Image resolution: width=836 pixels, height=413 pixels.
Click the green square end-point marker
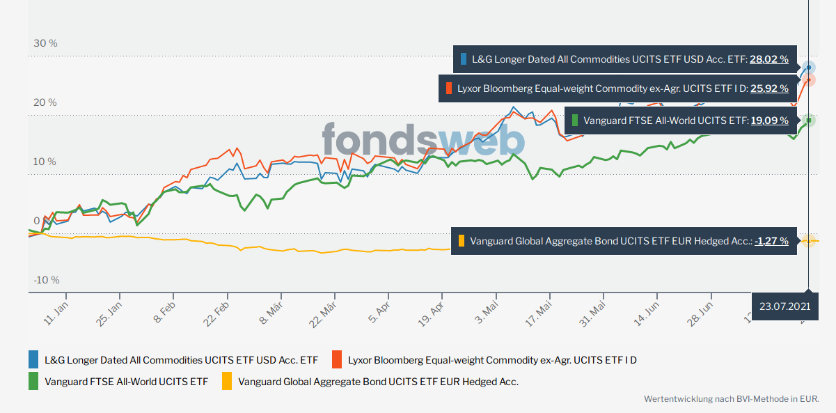(808, 120)
